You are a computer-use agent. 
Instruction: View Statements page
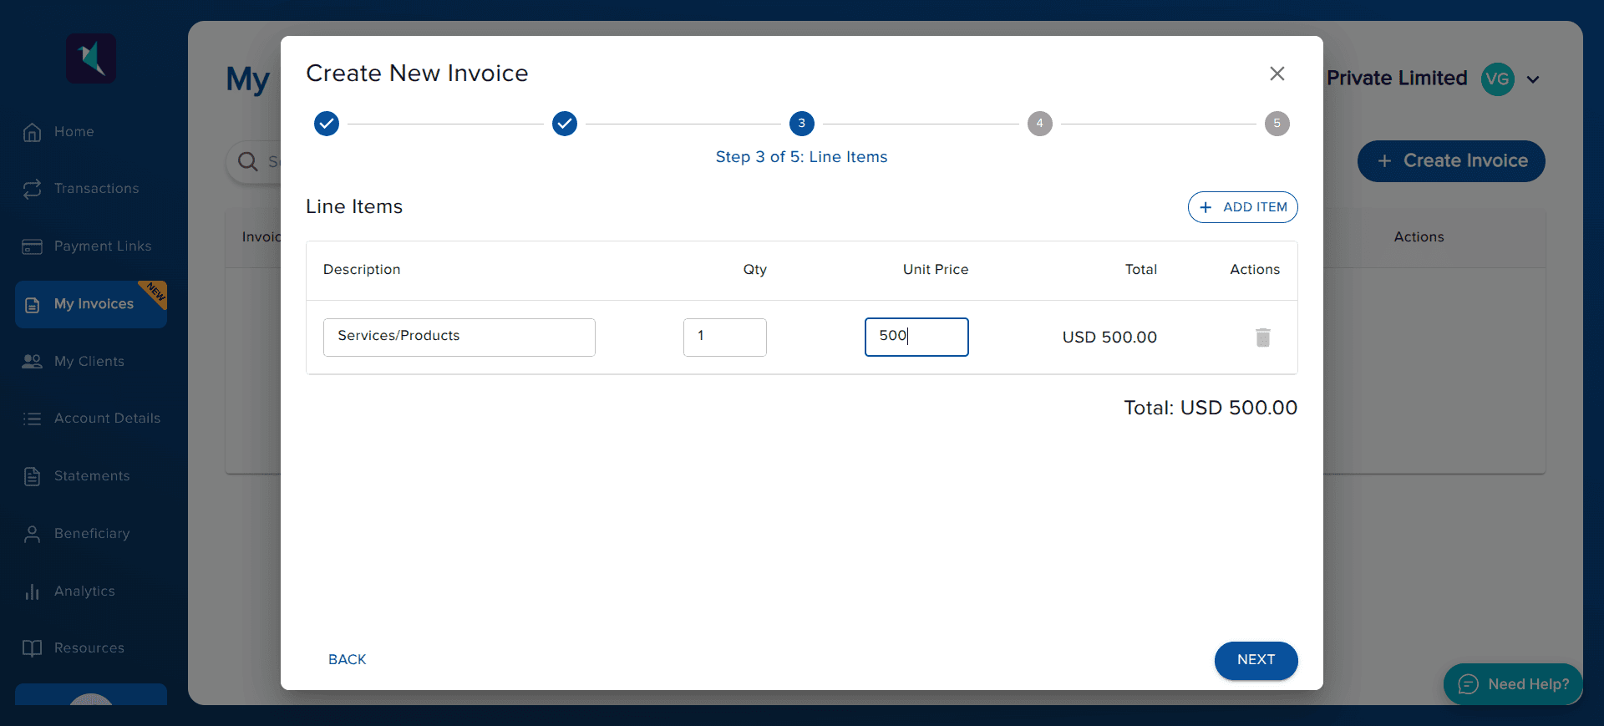92,476
